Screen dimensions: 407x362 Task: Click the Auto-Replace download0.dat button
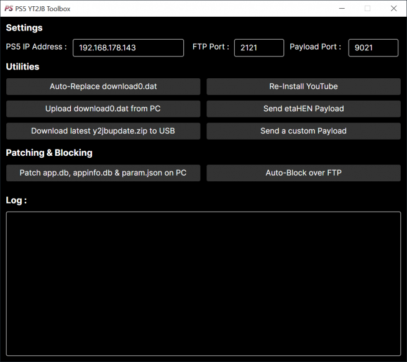pos(103,86)
